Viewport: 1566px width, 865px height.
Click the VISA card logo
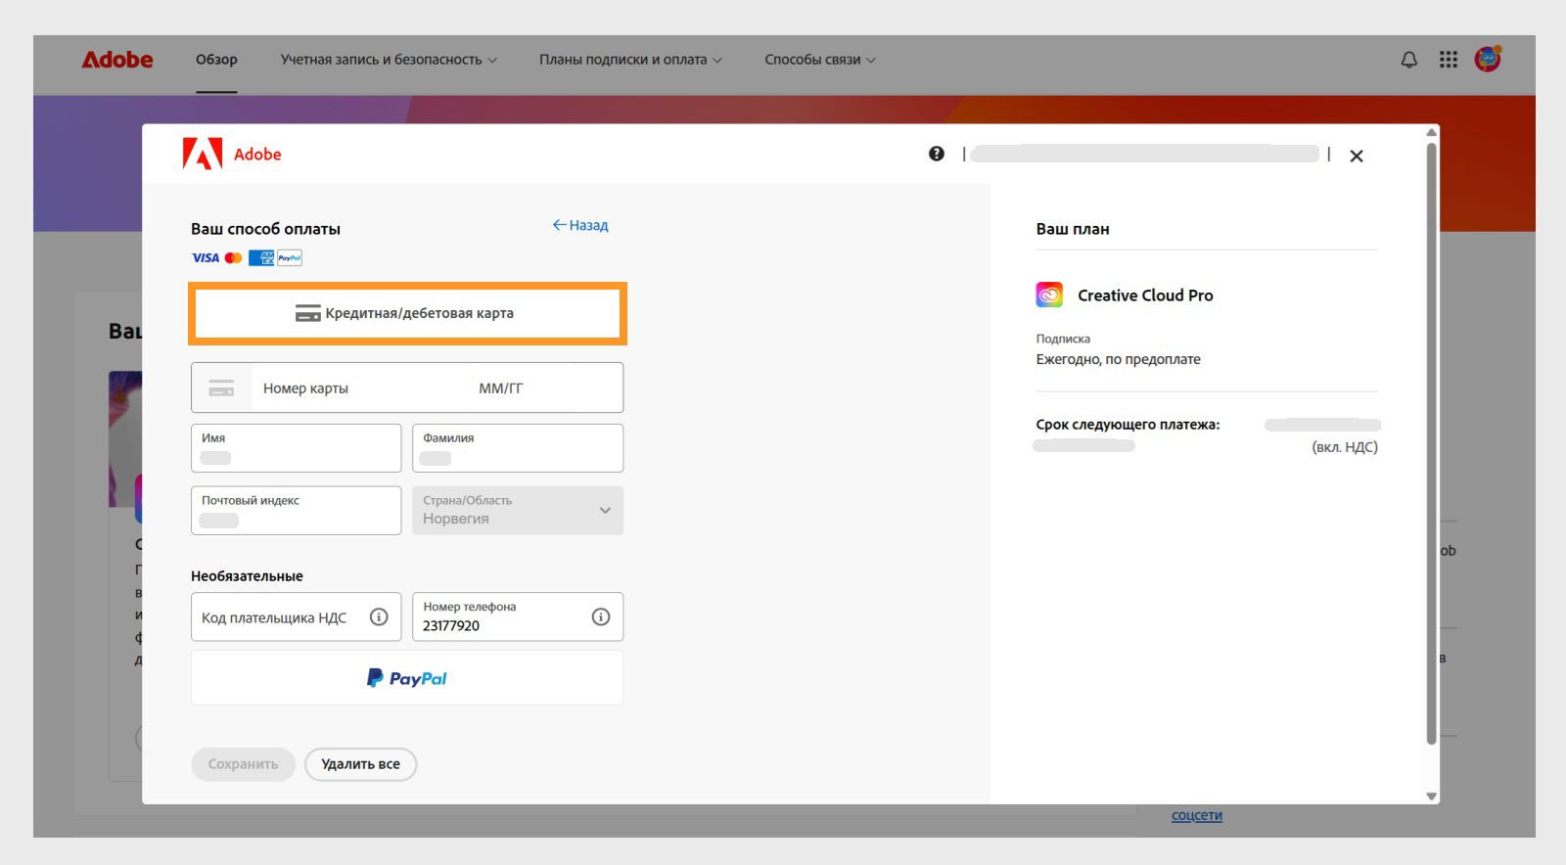click(206, 258)
